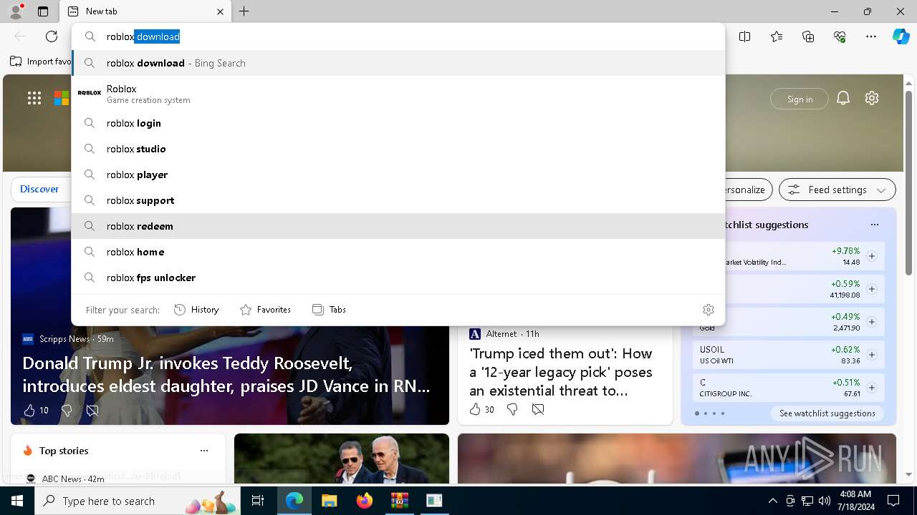Add Gold to watchlist
Viewport: 917px width, 515px height.
click(x=871, y=322)
